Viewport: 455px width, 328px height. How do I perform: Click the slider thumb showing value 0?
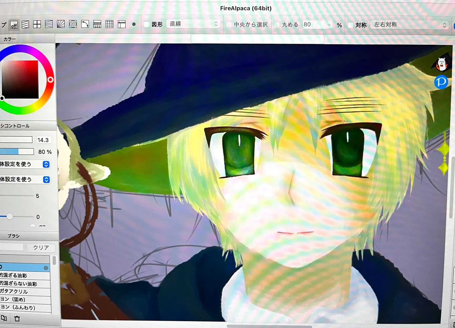point(10,217)
